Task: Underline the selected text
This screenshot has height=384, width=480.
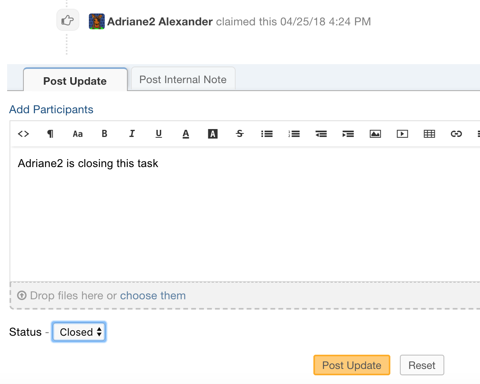Action: (159, 134)
